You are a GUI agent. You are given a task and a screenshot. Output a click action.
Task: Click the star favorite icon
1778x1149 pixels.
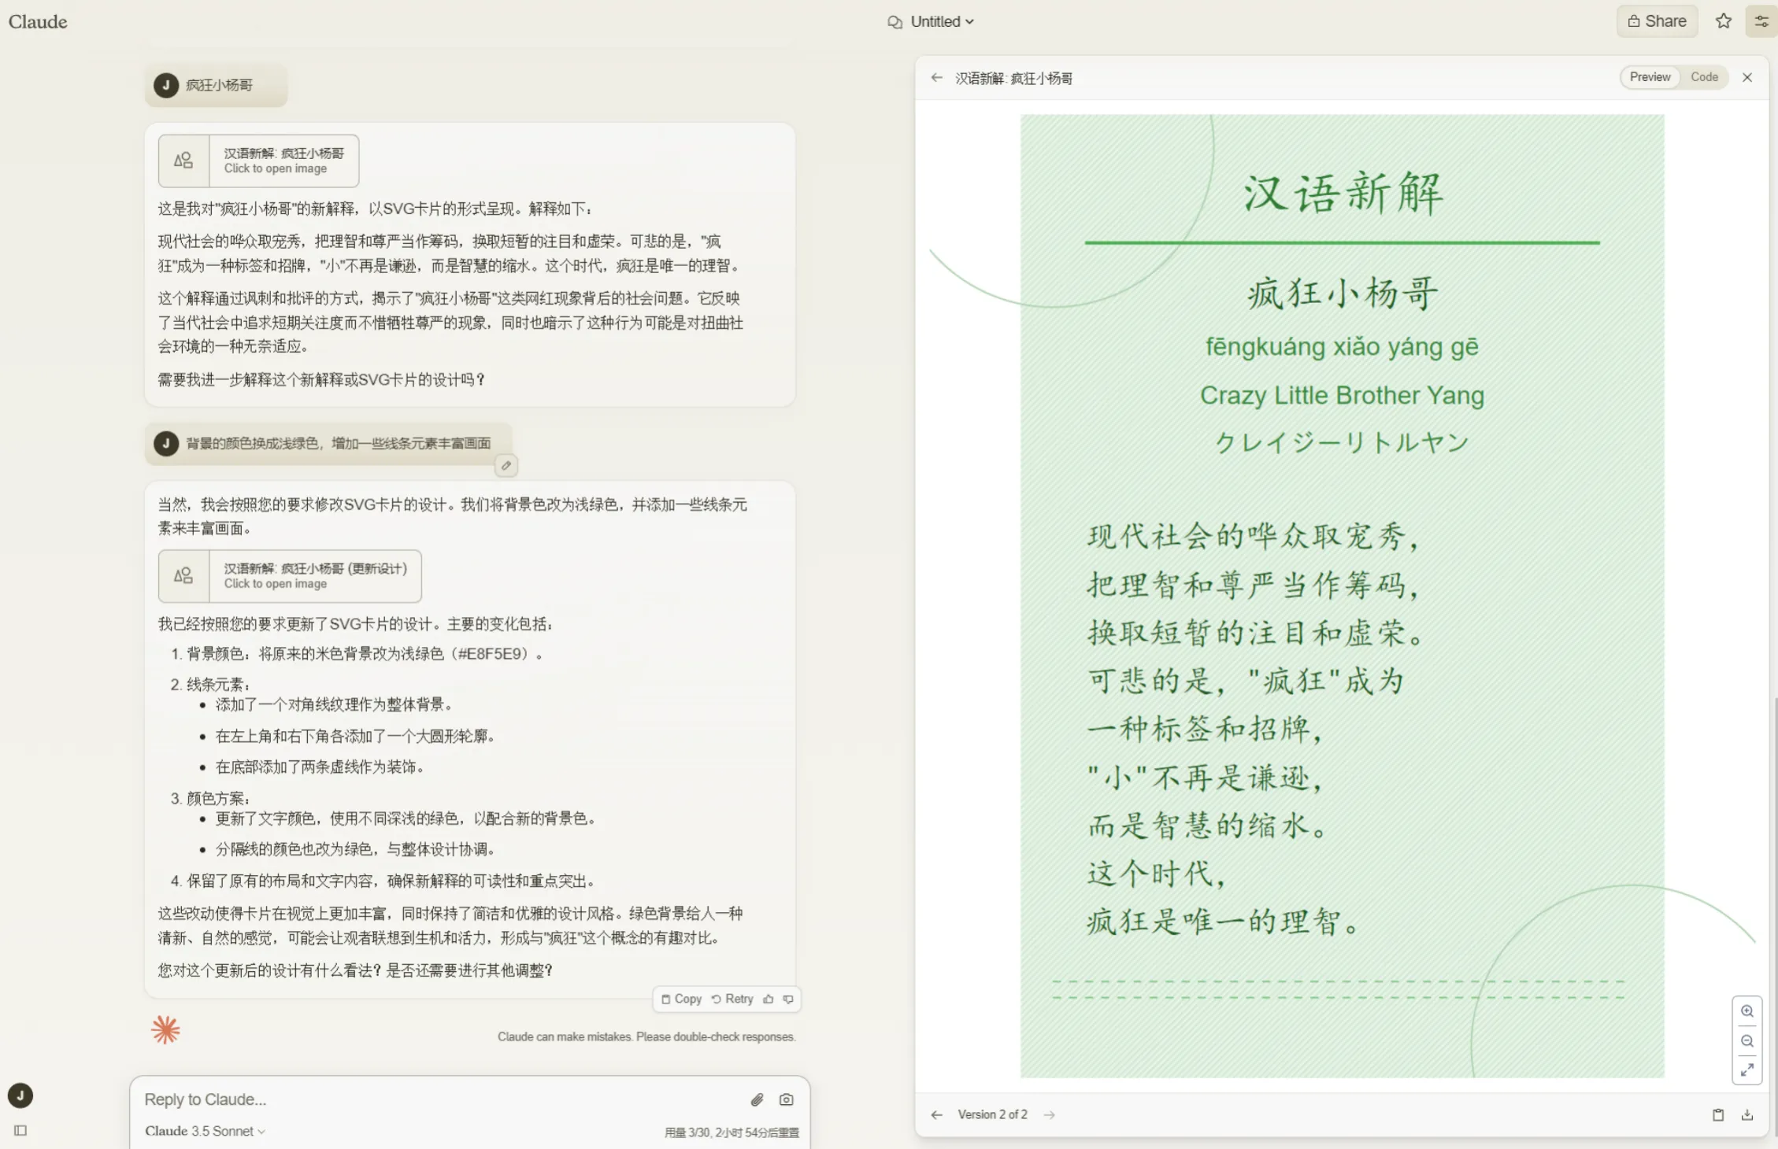pos(1723,21)
